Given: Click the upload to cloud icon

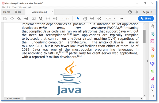Looking at the screenshot, I should [x=19, y=19].
